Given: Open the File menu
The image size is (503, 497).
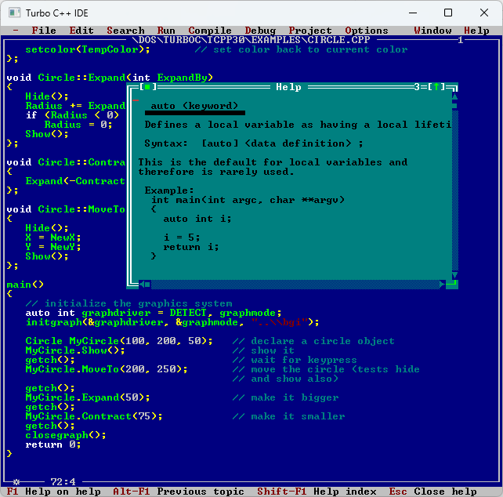Looking at the screenshot, I should coord(44,31).
